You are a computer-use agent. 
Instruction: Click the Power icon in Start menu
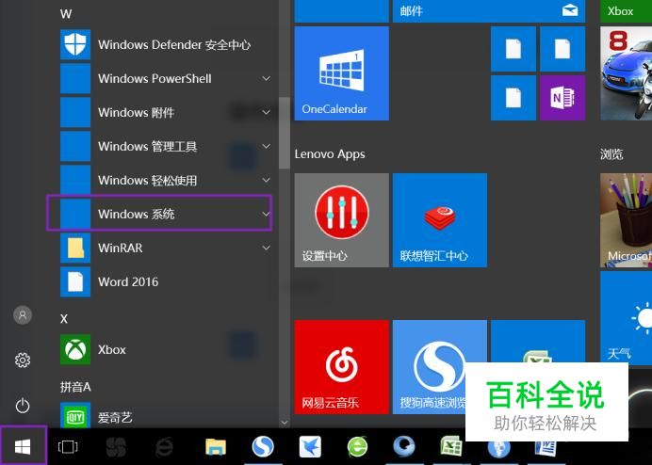(x=23, y=405)
